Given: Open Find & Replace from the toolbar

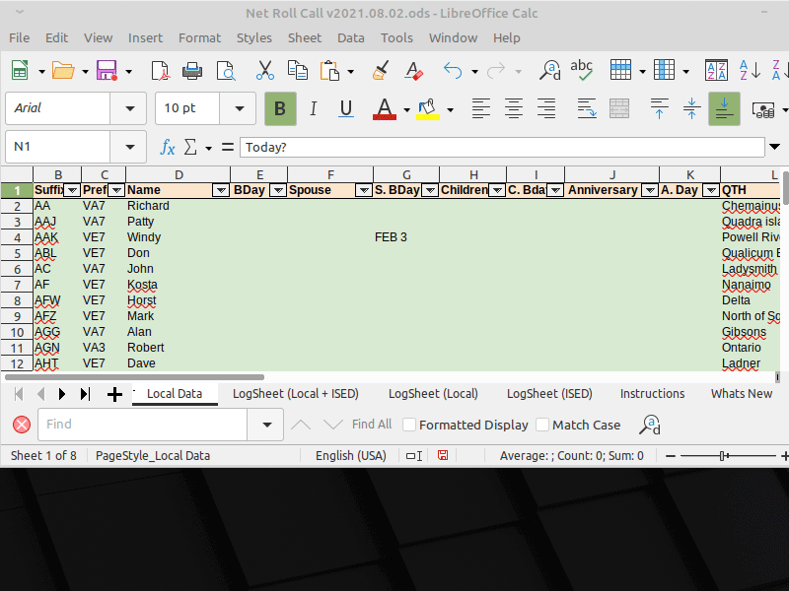Looking at the screenshot, I should tap(549, 70).
